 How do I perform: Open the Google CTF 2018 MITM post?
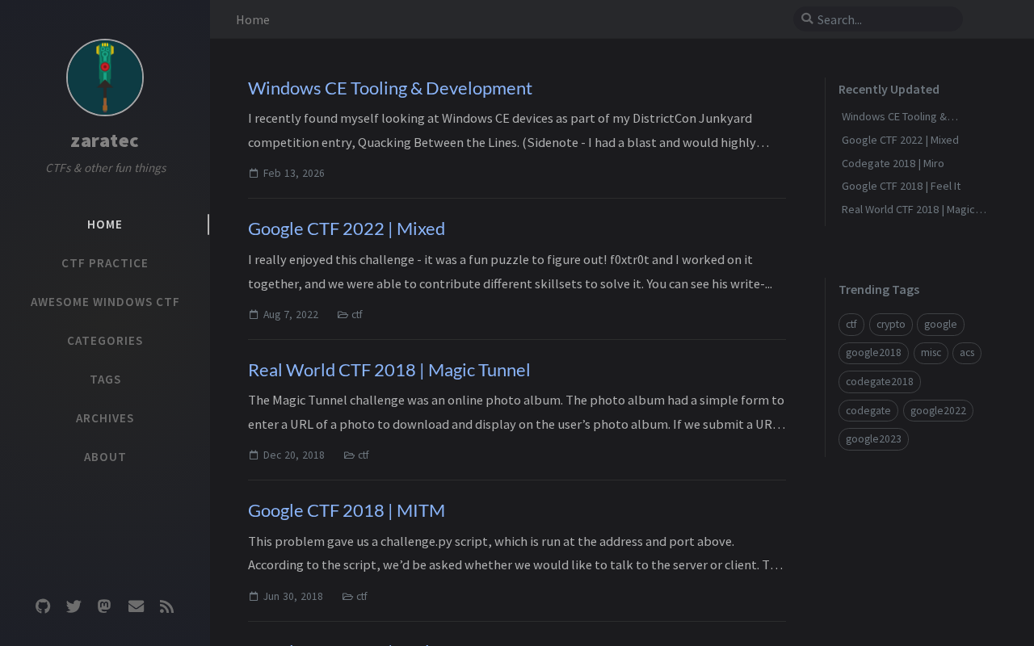click(x=347, y=510)
